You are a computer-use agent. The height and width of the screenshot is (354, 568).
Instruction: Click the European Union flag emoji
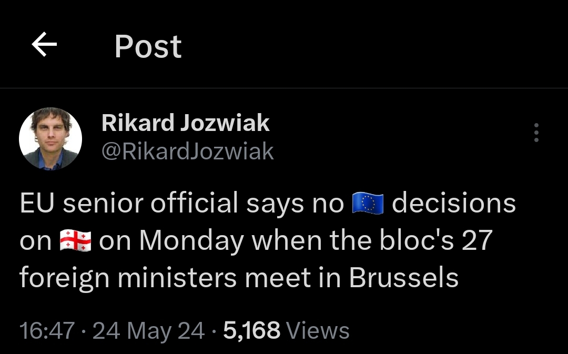[x=368, y=204]
